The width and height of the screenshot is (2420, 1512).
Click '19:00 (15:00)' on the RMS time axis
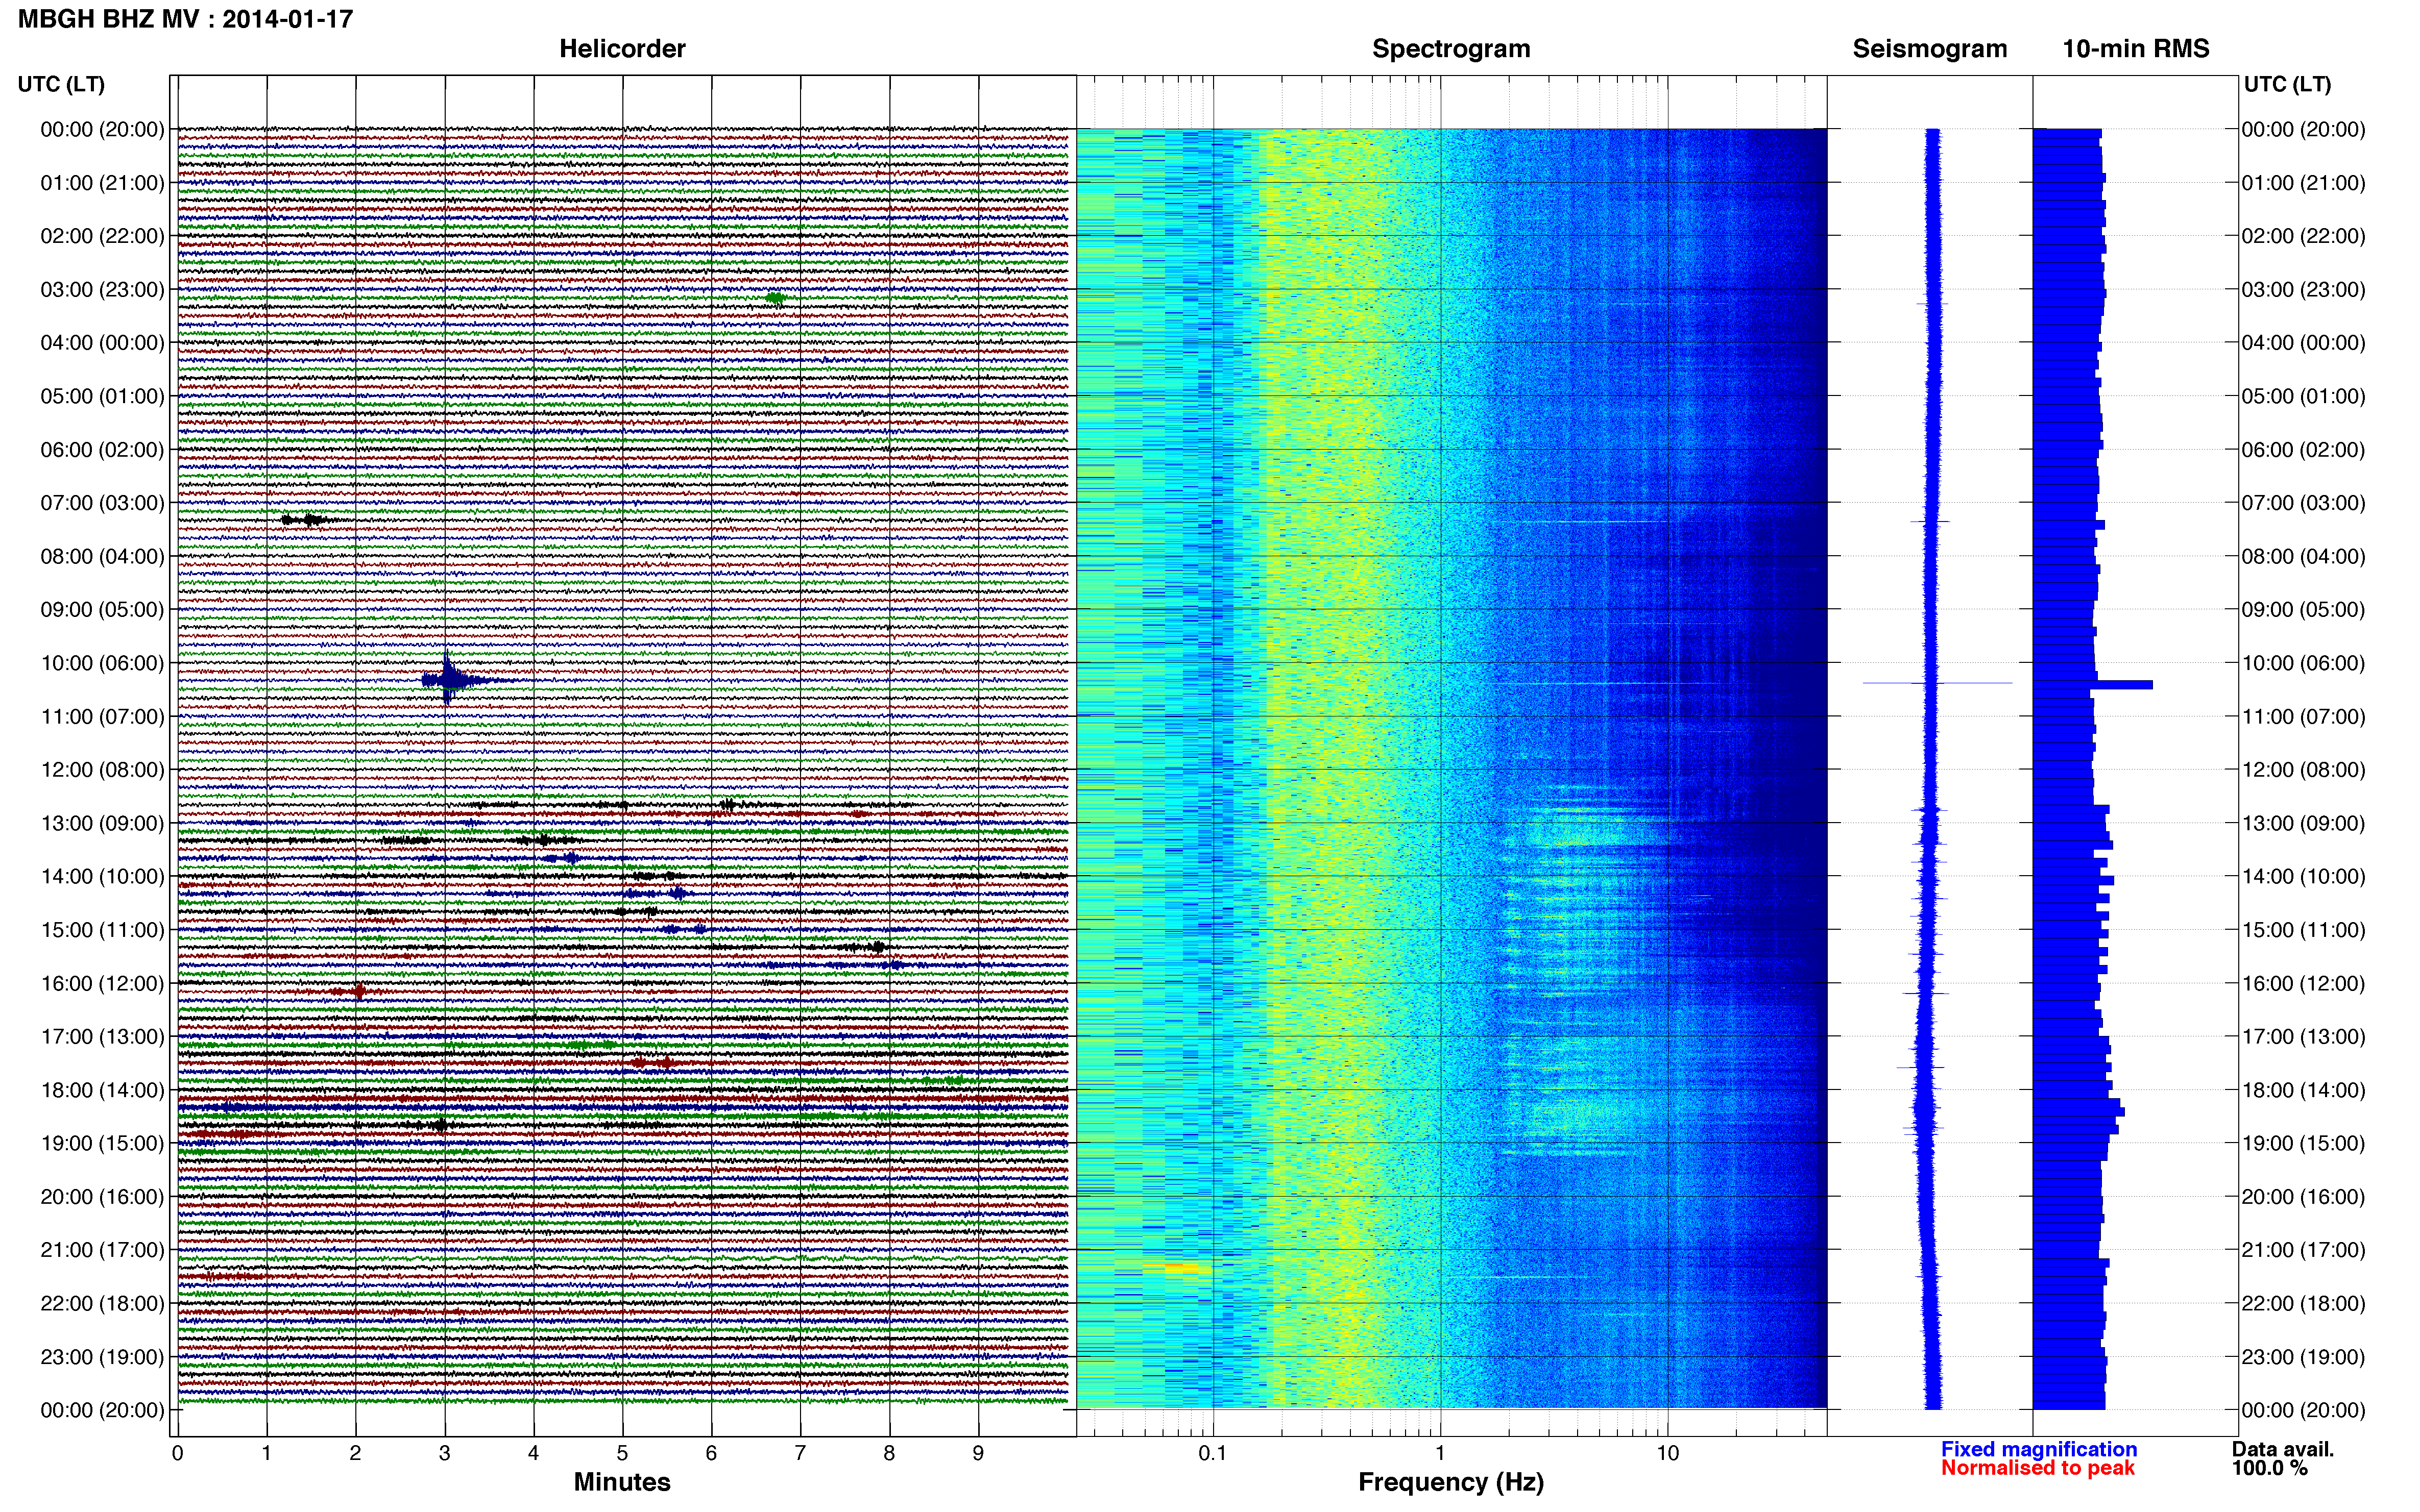coord(2303,1143)
